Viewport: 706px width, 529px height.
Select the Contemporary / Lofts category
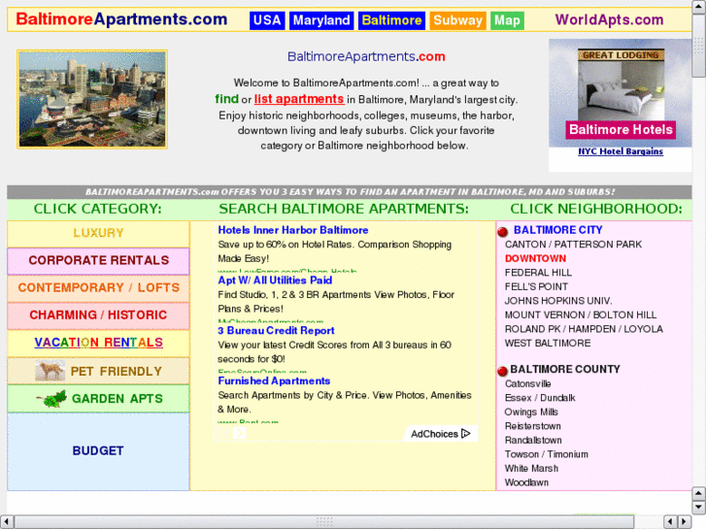click(98, 288)
